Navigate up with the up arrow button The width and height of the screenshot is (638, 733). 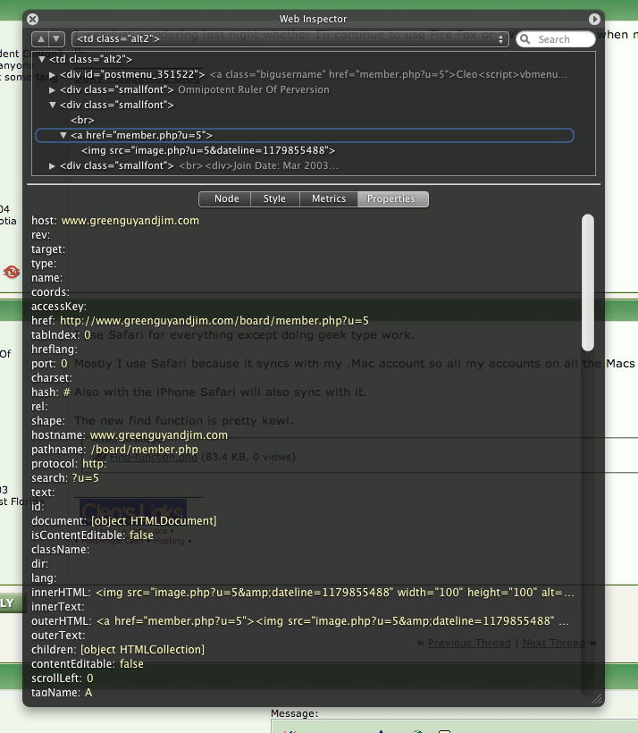(40, 39)
